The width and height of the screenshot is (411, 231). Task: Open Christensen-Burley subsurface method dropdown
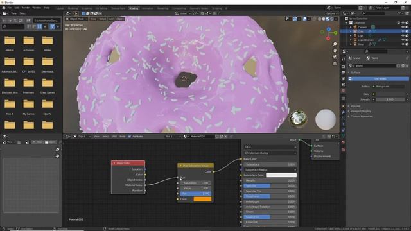coord(270,153)
